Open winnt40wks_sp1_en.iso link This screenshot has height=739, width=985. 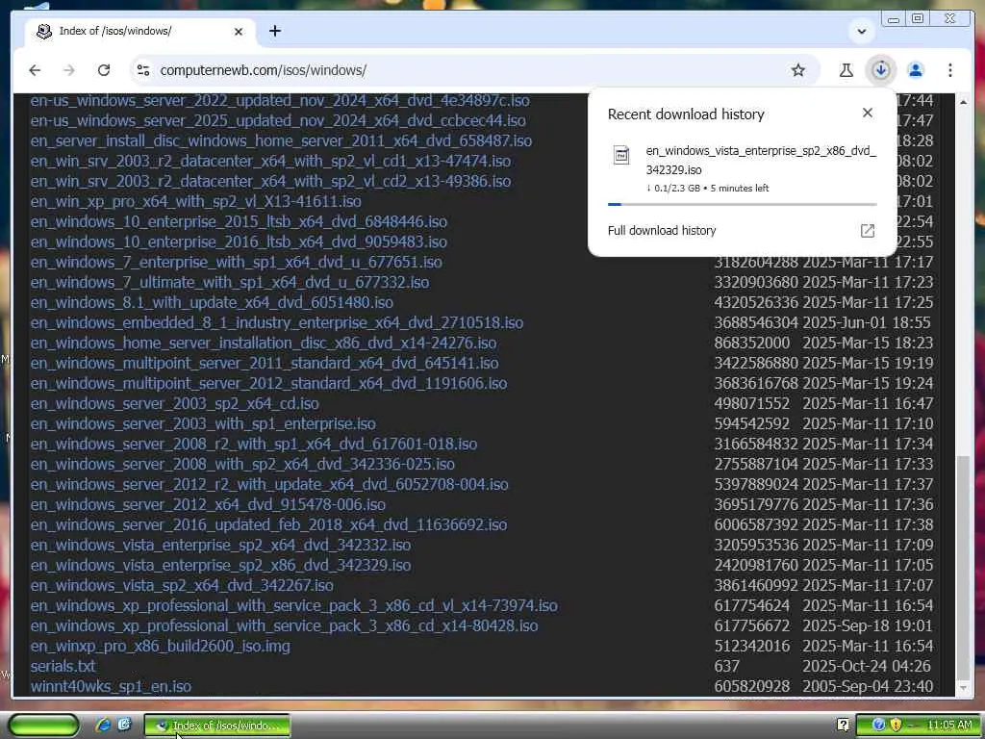click(x=111, y=686)
